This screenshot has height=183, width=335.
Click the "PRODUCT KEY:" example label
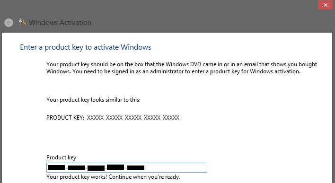(65, 118)
